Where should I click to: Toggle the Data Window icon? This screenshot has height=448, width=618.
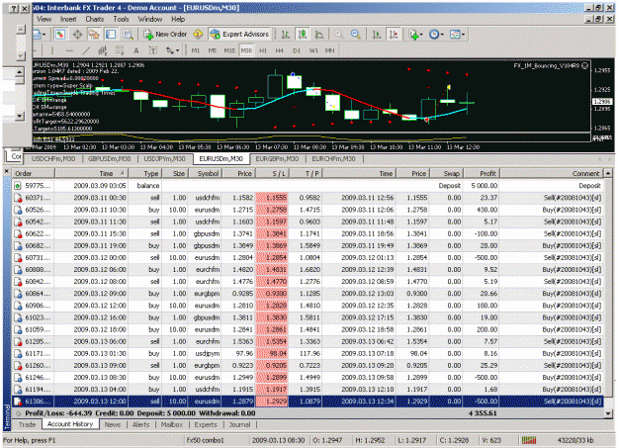tap(77, 35)
